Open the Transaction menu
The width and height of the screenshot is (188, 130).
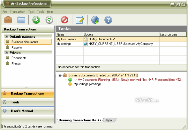click(18, 12)
